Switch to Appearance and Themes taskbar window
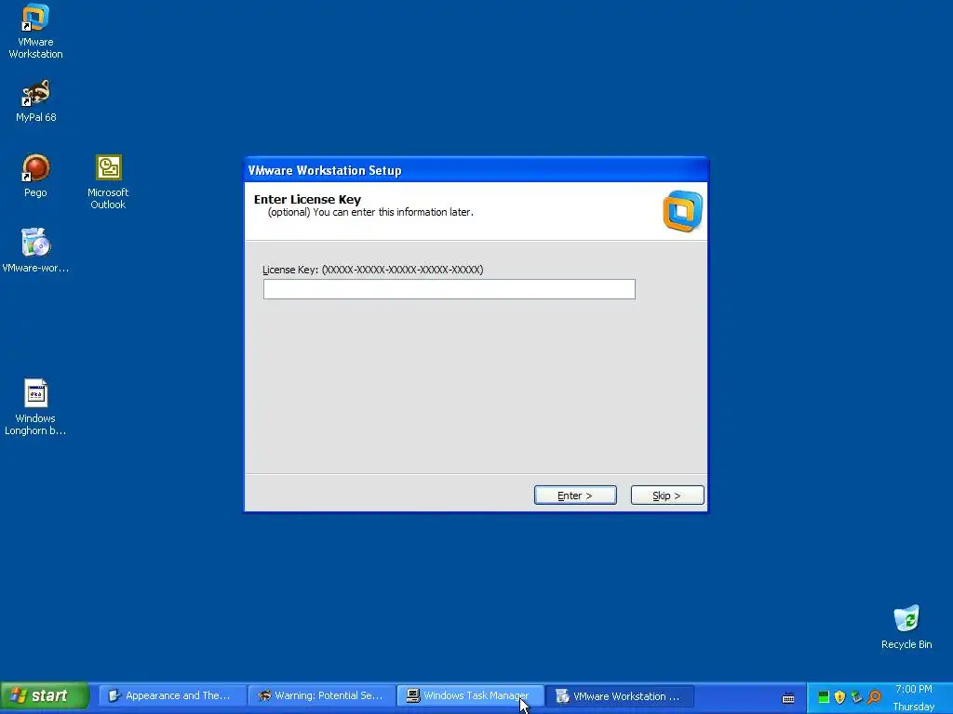 (172, 695)
